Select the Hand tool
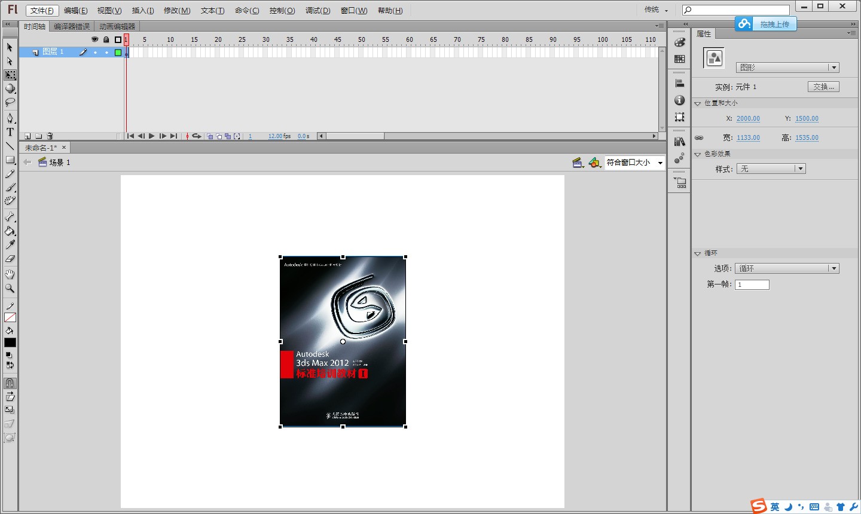This screenshot has height=514, width=861. coord(10,275)
